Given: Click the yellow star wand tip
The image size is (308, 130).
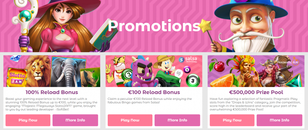Looking at the screenshot, I should (205, 26).
